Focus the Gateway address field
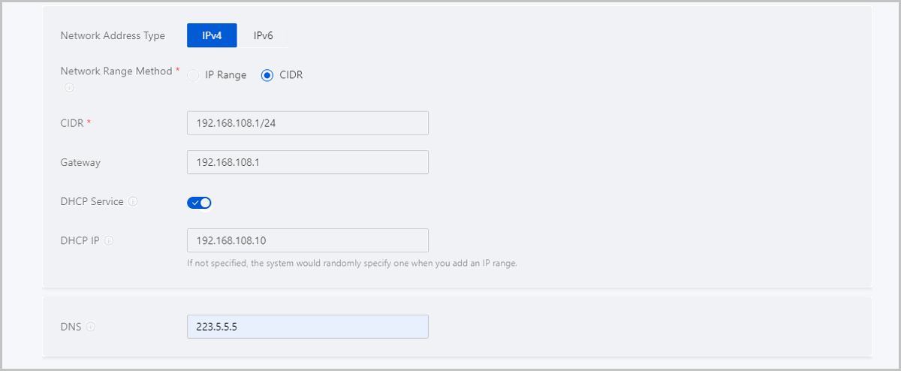Image resolution: width=901 pixels, height=371 pixels. tap(307, 162)
